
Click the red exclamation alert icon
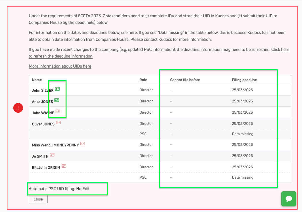click(18, 108)
